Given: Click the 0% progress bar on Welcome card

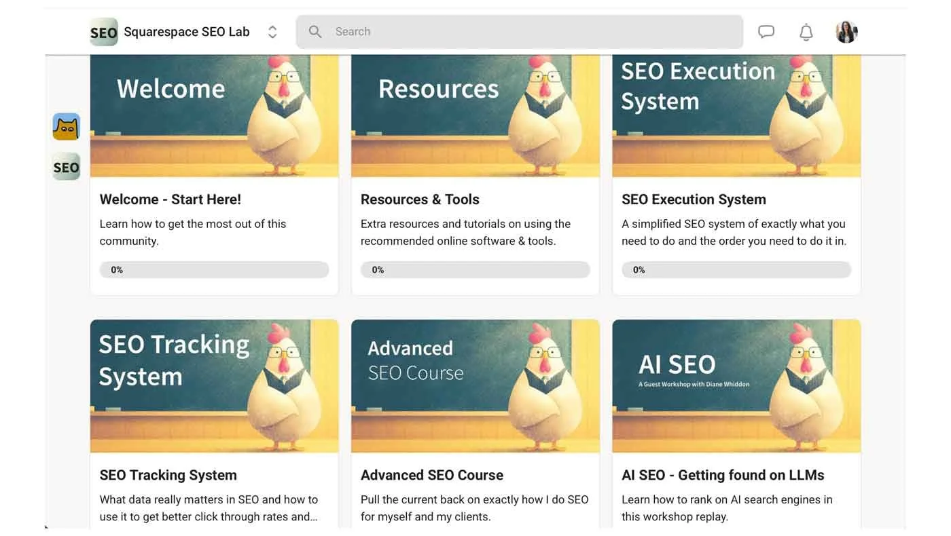Looking at the screenshot, I should click(214, 269).
